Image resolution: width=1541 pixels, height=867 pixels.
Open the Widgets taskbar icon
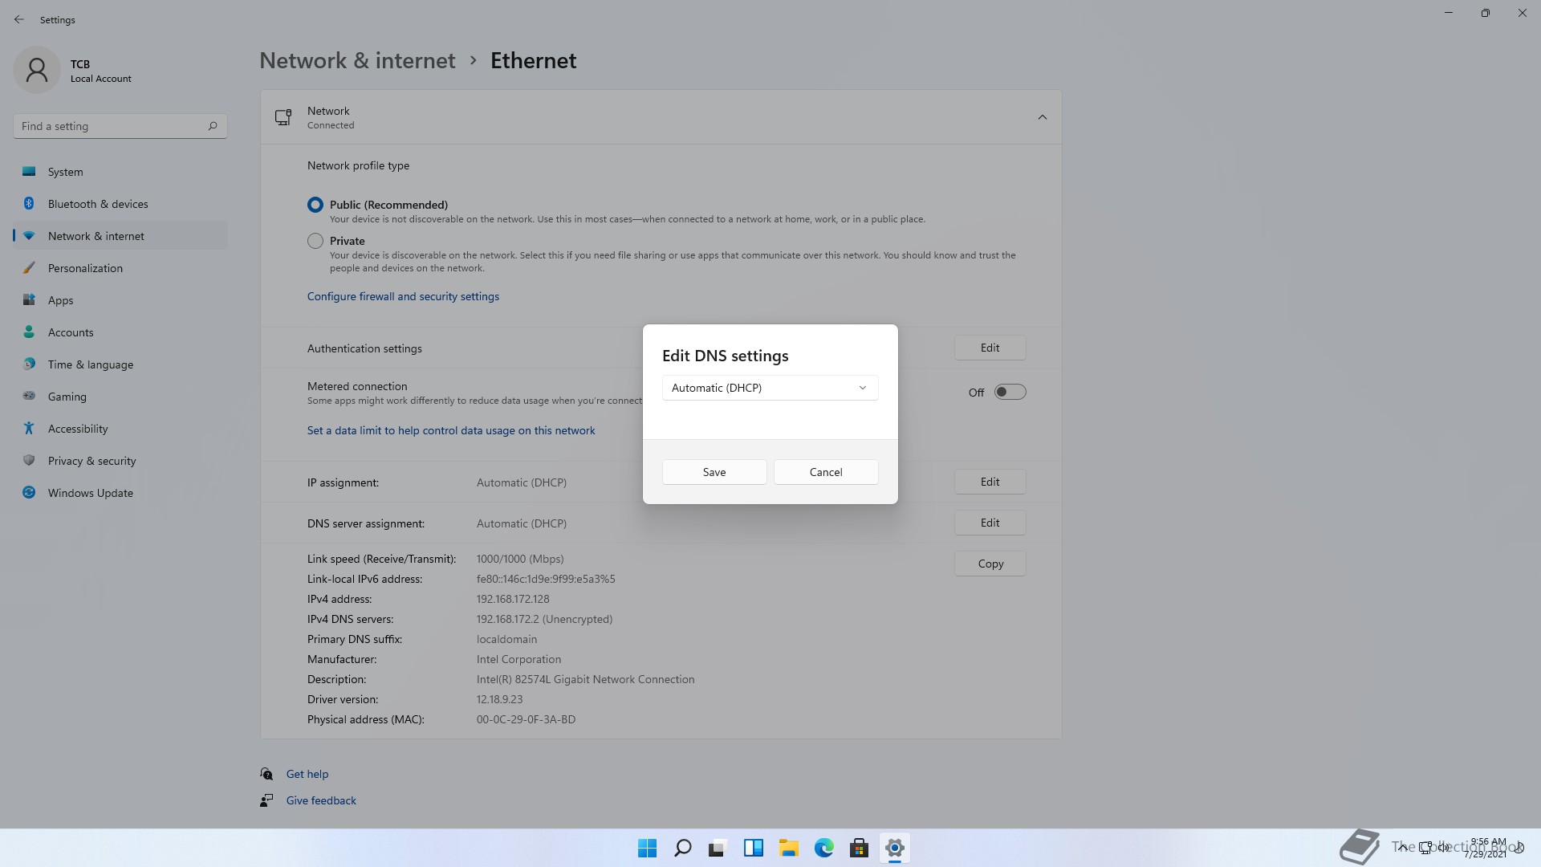click(753, 848)
